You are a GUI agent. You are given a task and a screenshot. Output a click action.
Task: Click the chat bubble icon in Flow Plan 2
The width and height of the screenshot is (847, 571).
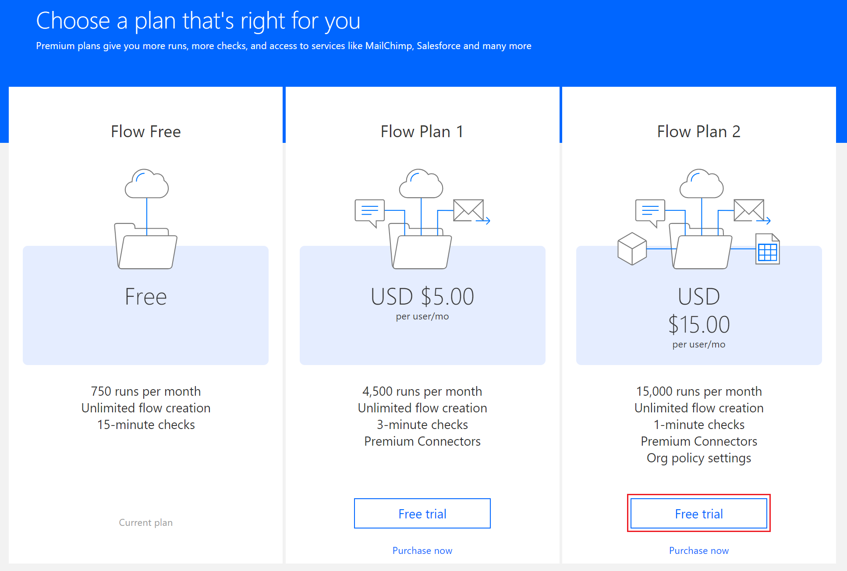(650, 211)
